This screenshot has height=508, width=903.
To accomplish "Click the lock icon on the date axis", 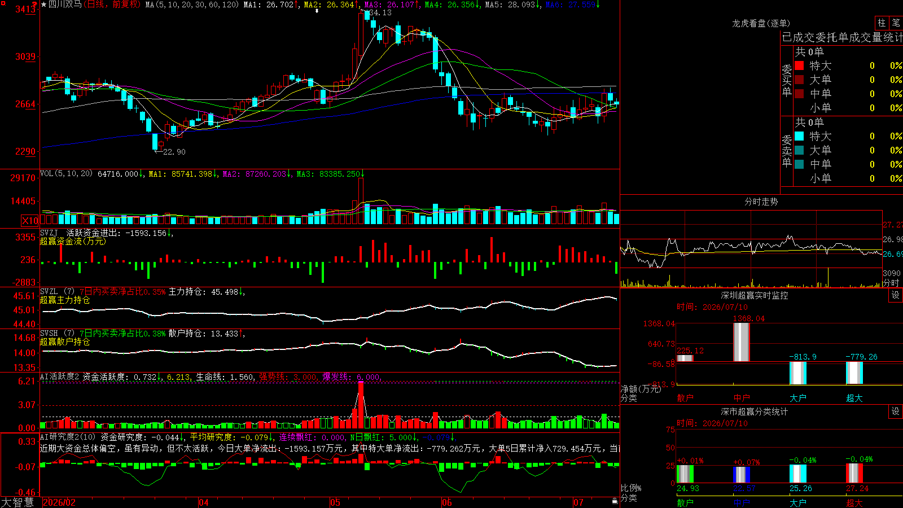I will [x=615, y=501].
